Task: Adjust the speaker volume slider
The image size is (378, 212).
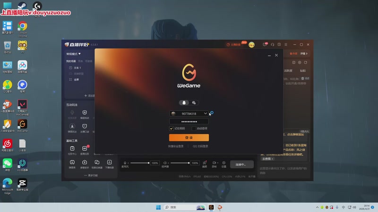Action: (180, 163)
